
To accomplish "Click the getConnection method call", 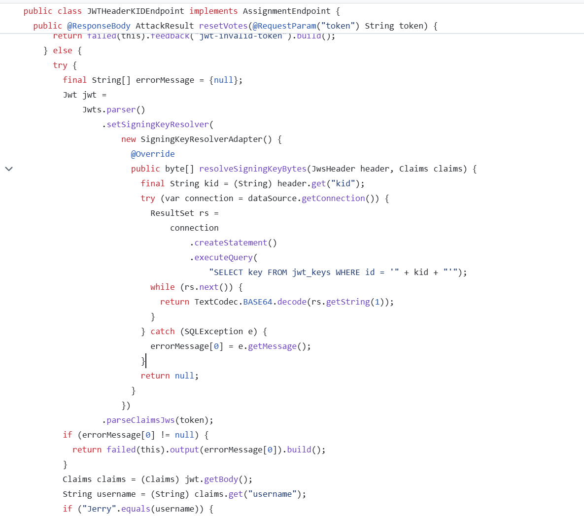I will pos(333,198).
